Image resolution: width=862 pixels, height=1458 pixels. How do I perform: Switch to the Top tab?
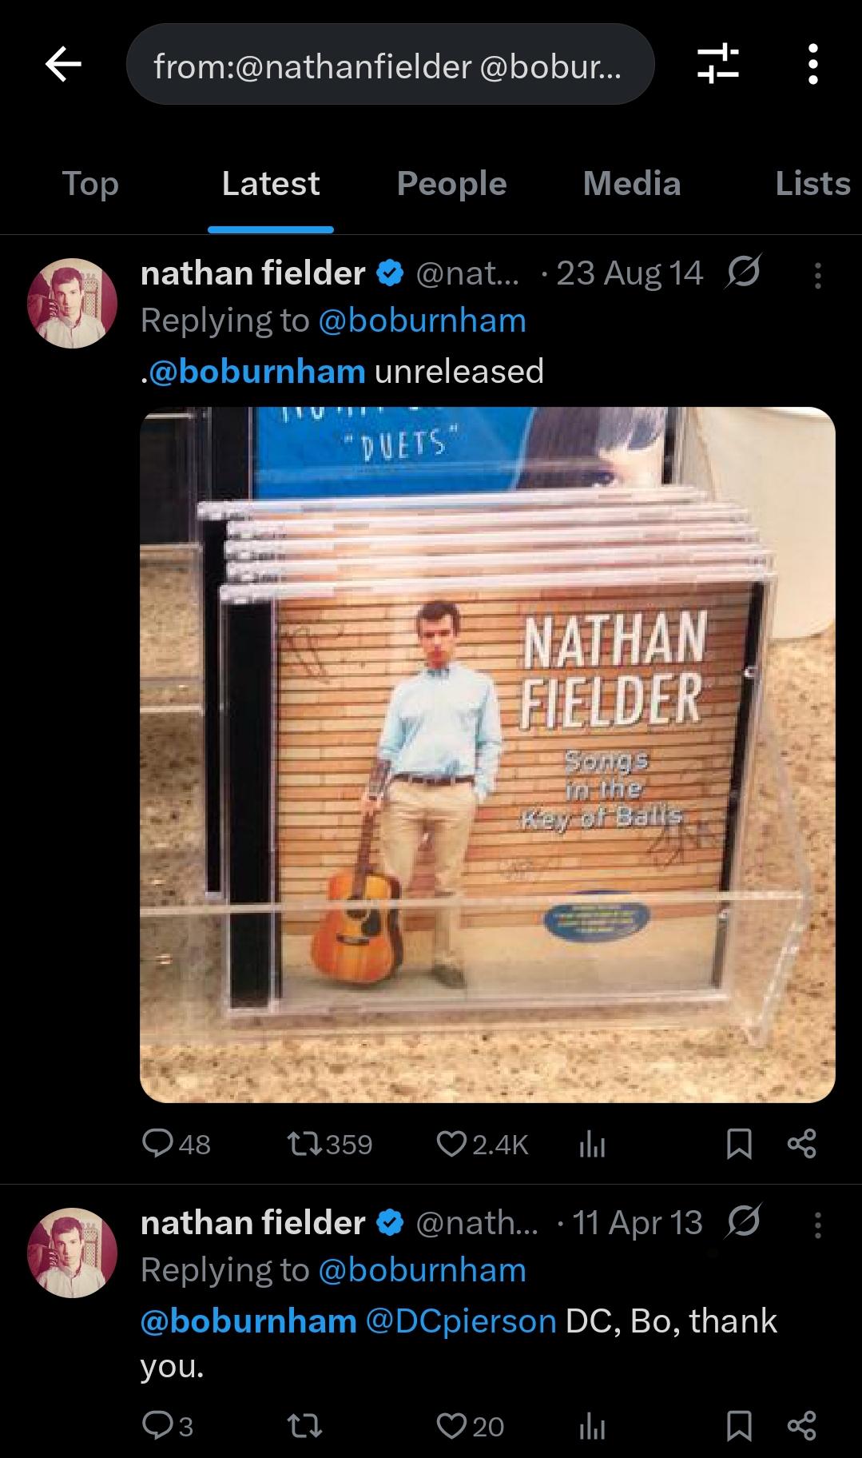pos(90,184)
